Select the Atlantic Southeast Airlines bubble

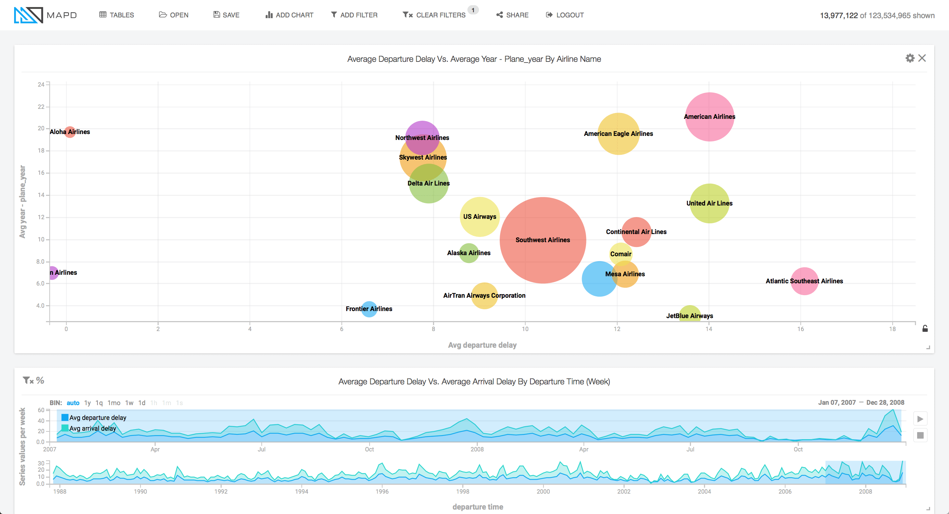pos(804,281)
